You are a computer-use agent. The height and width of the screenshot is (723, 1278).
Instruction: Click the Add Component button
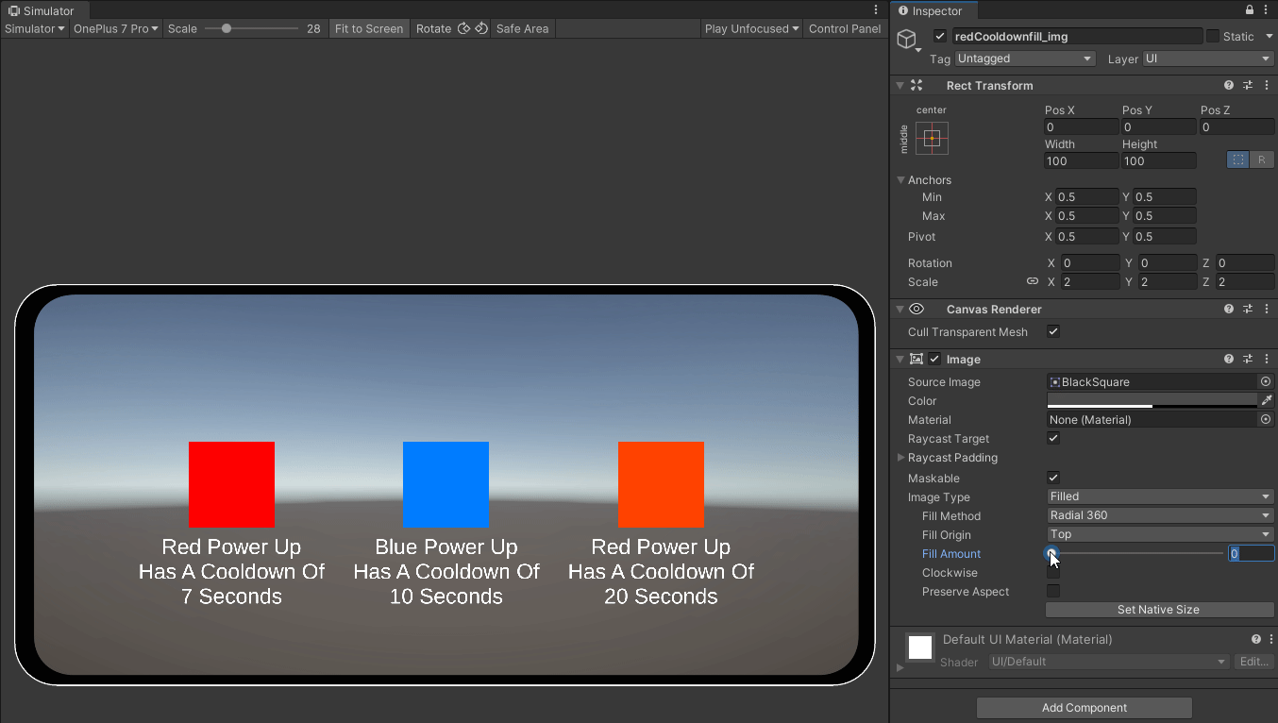(1084, 707)
